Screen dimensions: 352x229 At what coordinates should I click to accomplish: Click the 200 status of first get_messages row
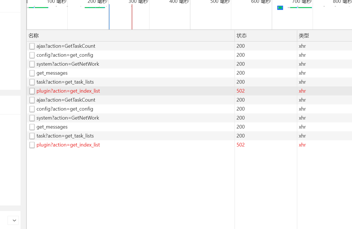click(240, 73)
